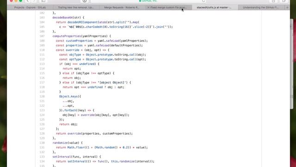The image size is (296, 167).
Task: Show the tab overview button
Action: [x=284, y=1]
